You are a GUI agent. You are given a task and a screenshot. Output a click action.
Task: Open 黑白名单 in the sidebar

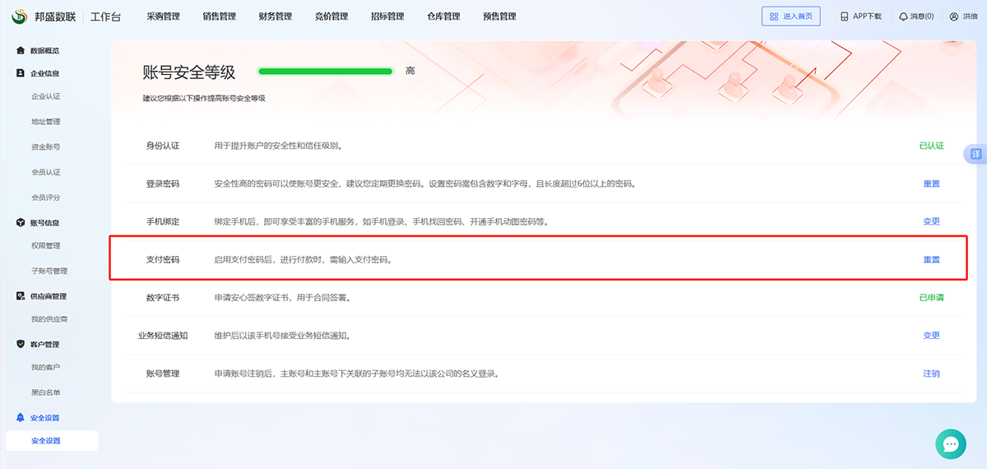(x=45, y=392)
